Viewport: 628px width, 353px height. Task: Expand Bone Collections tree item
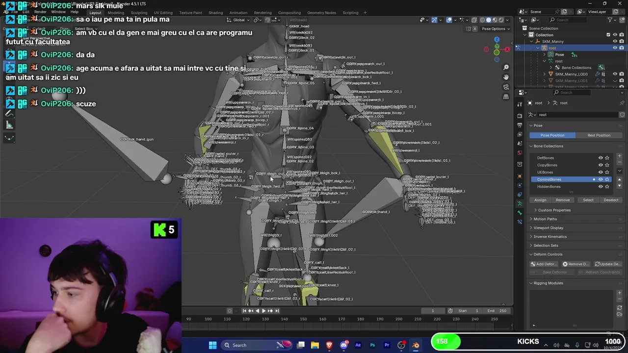point(550,68)
